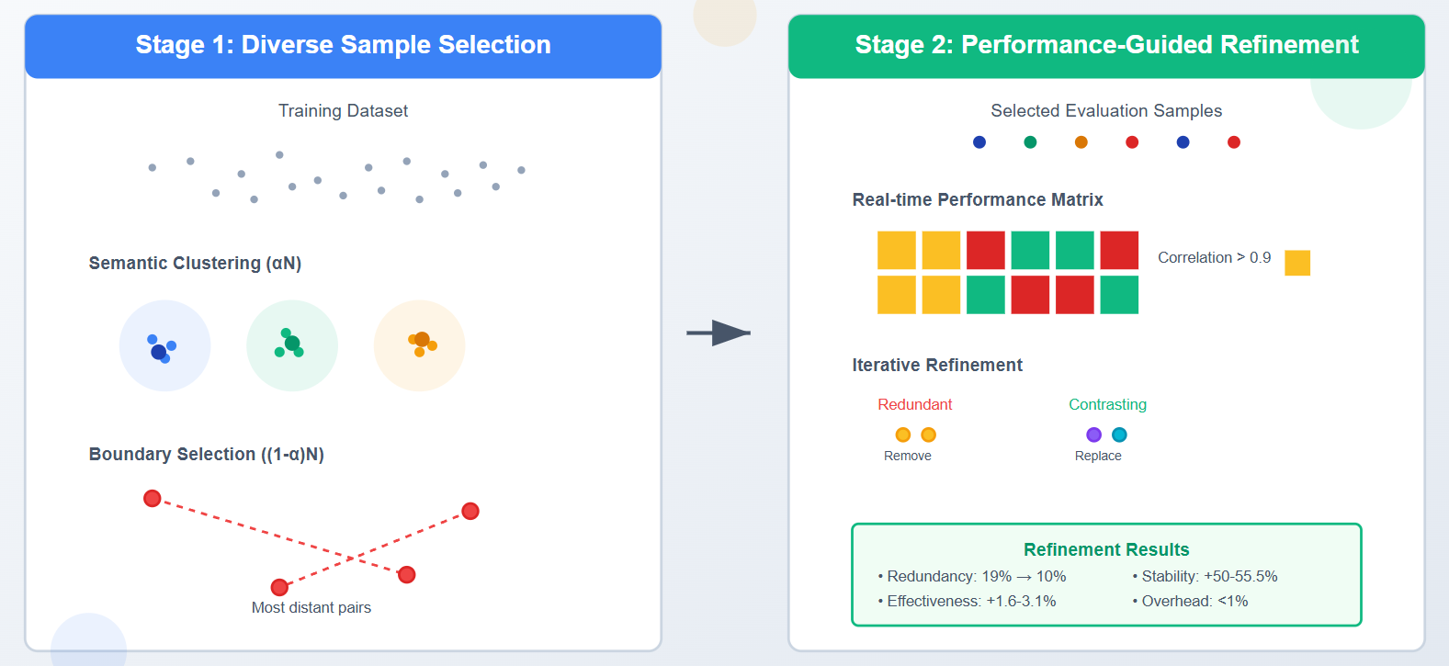The image size is (1449, 666).
Task: Click the arrow between the two stages
Action: pos(719,333)
